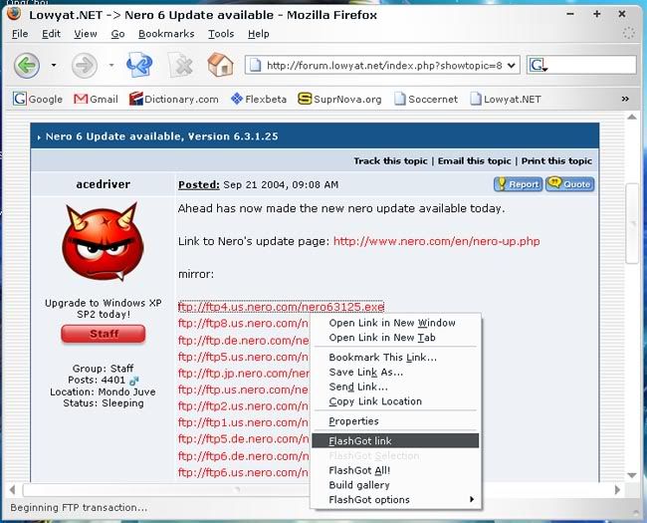Click Email this topic link
Screen dimensions: 647x523
tap(474, 161)
